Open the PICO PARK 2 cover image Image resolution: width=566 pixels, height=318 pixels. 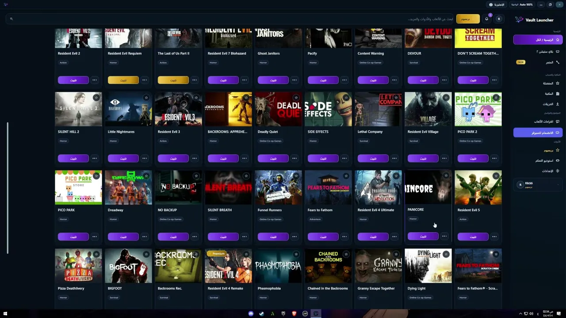pyautogui.click(x=478, y=109)
